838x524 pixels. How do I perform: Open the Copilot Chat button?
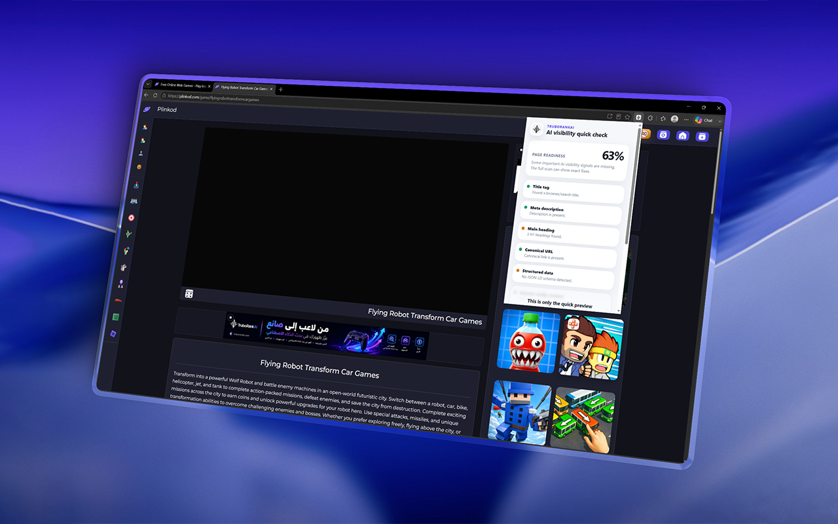pos(704,121)
